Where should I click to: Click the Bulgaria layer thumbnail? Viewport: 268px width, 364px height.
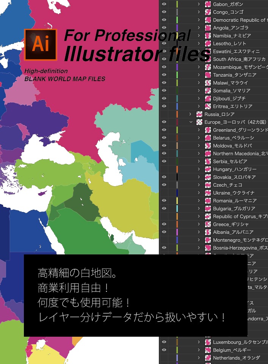(x=208, y=209)
